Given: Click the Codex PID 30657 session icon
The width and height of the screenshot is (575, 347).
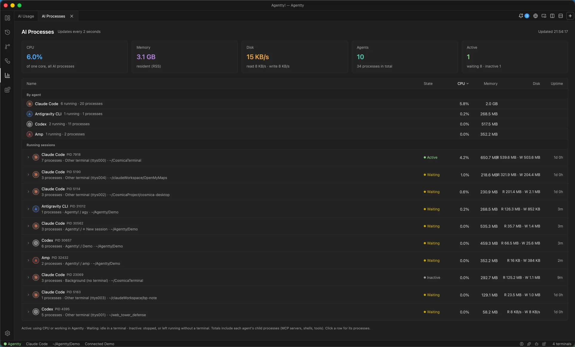Looking at the screenshot, I should click(x=36, y=243).
